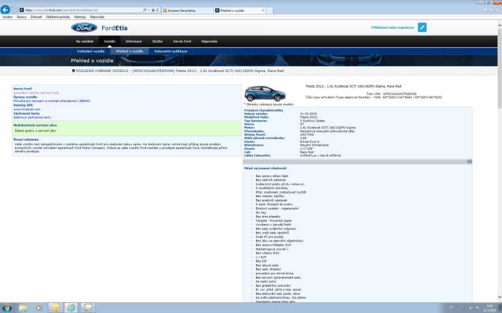Open the login key icon button
This screenshot has height=313, width=502.
point(422,28)
